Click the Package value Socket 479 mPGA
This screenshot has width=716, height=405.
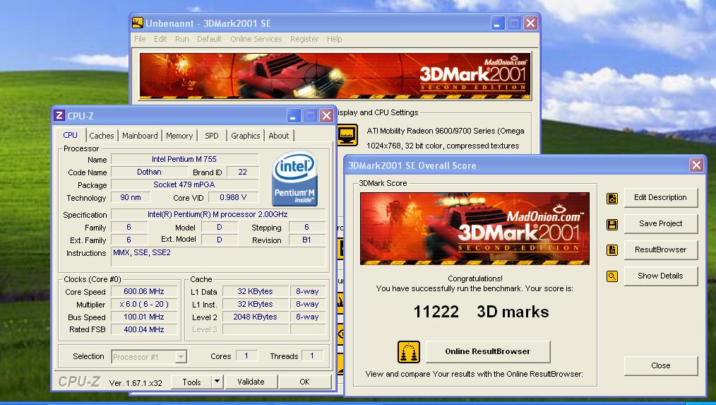point(184,184)
